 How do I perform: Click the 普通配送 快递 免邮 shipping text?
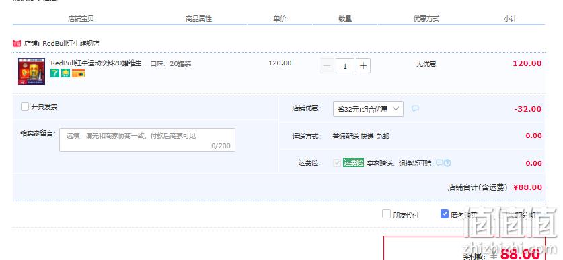click(x=361, y=137)
